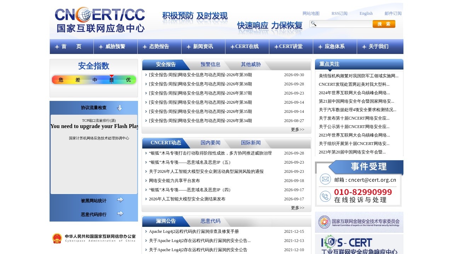
Task: Open CNCERT发现处置两起美对我大型科 article
Action: point(354,84)
